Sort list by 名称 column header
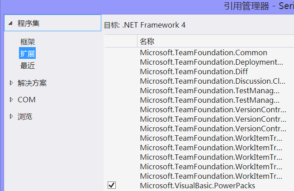 point(147,41)
